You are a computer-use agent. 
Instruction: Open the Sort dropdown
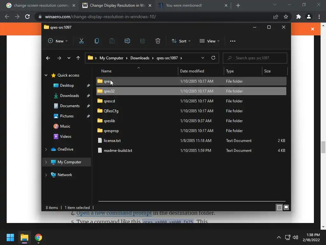[x=181, y=41]
